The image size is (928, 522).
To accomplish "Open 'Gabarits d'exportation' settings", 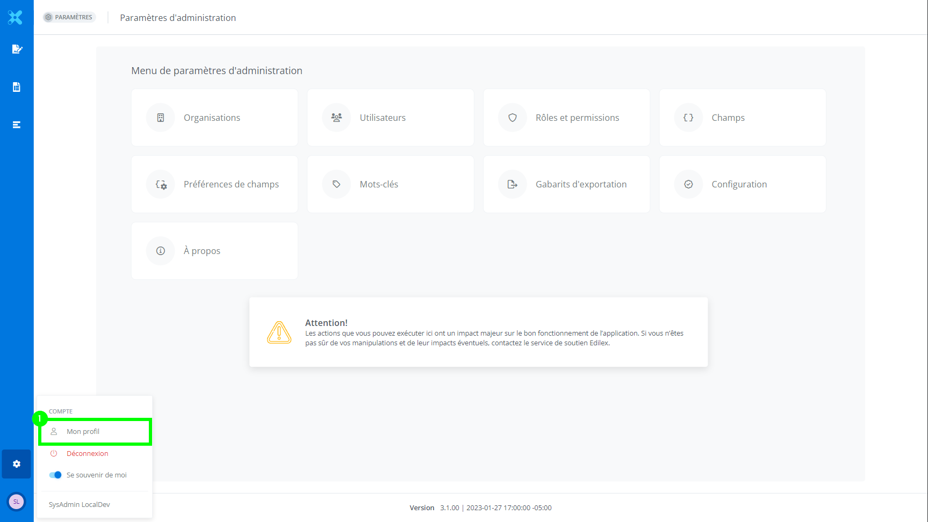I will point(566,184).
